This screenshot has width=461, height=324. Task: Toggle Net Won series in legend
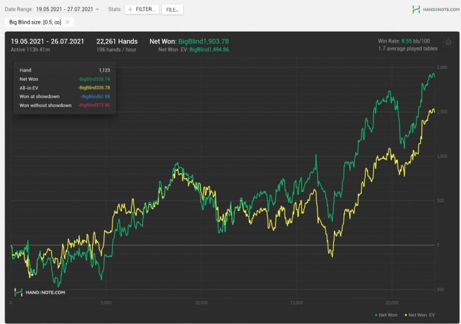(x=387, y=315)
